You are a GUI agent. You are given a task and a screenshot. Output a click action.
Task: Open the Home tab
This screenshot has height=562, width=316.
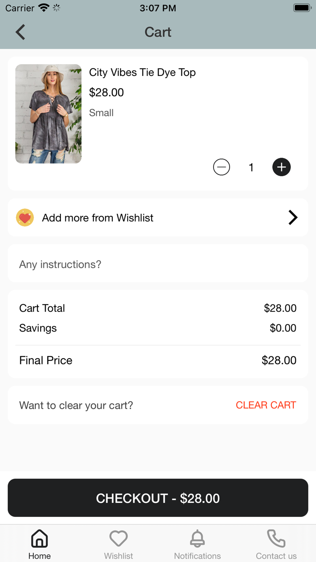(39, 544)
